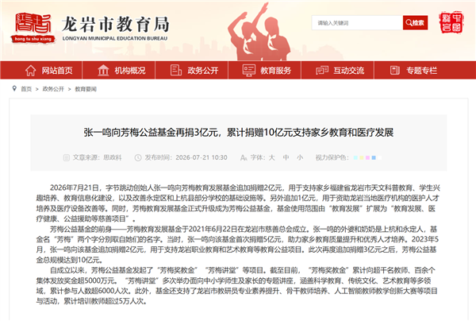Click the keyword search input field
Image resolution: width=476 pixels, height=321 pixels.
point(357,23)
